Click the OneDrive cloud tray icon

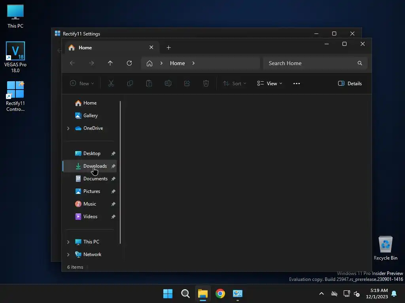point(334,294)
